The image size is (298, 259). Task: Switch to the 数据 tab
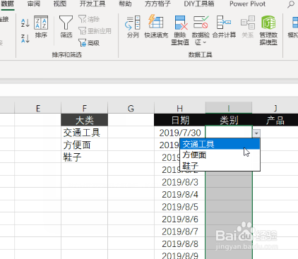(8, 4)
